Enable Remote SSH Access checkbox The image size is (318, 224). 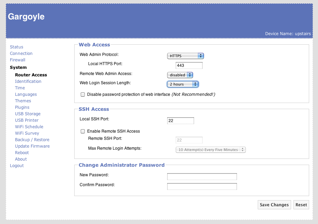83,131
